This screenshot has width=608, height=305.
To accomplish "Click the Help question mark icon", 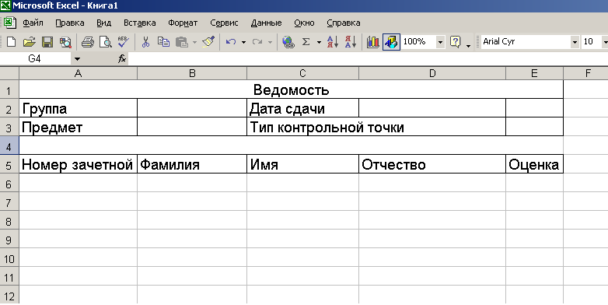I will 456,41.
